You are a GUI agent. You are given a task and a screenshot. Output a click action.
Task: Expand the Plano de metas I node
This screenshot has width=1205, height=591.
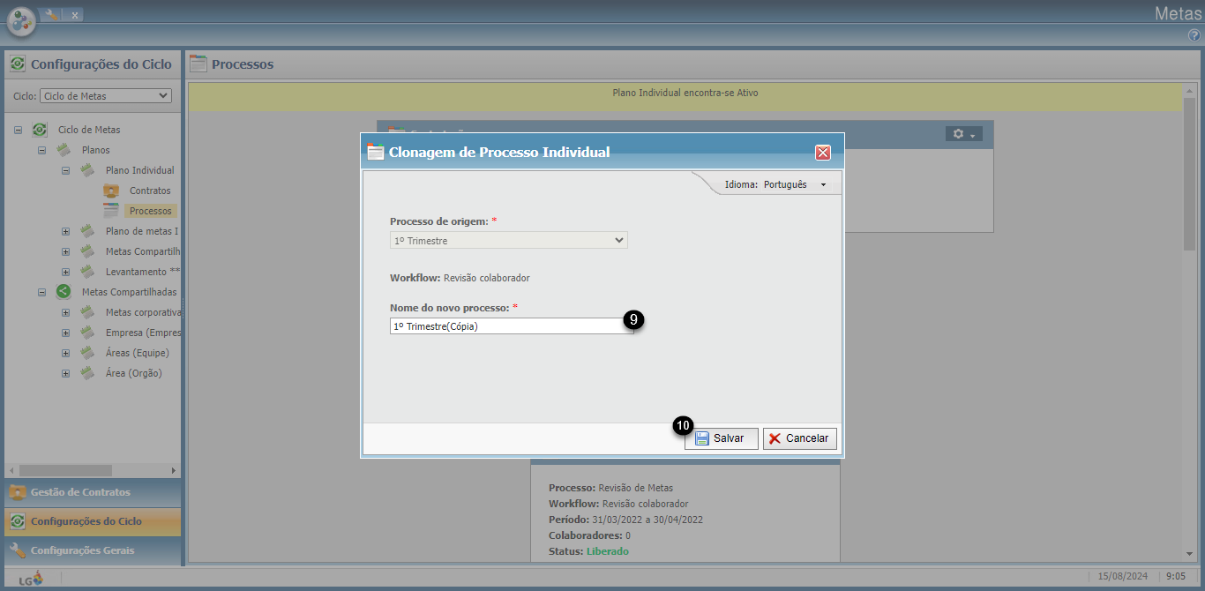(x=65, y=231)
